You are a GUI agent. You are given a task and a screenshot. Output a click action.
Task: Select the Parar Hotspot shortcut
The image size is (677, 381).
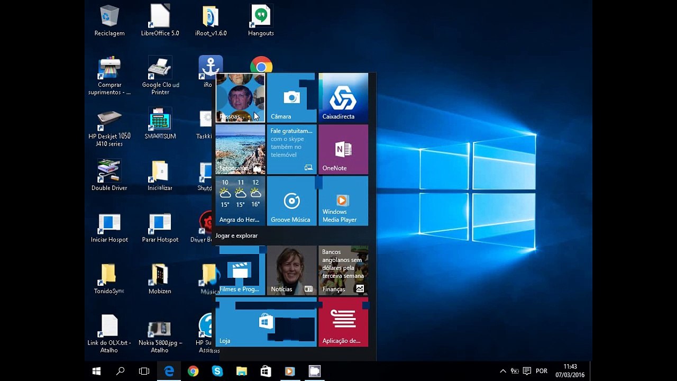(x=160, y=228)
